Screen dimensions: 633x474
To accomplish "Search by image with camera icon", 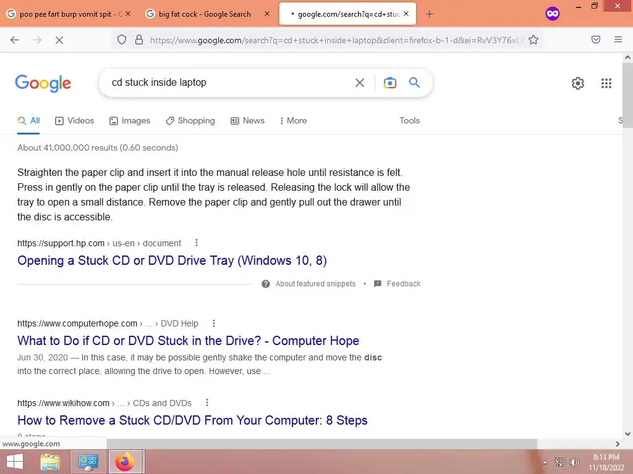I will click(x=389, y=83).
